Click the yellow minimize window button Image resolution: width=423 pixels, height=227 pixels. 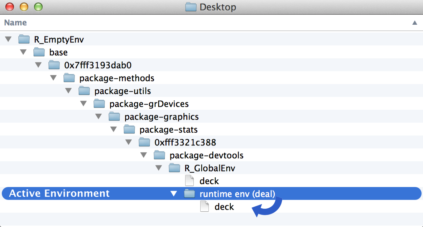click(x=24, y=7)
